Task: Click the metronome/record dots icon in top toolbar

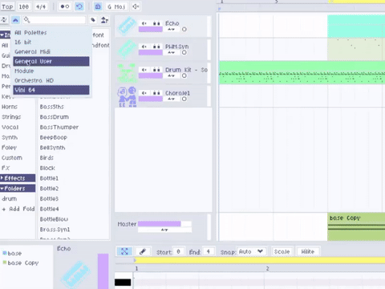Action: (65, 6)
